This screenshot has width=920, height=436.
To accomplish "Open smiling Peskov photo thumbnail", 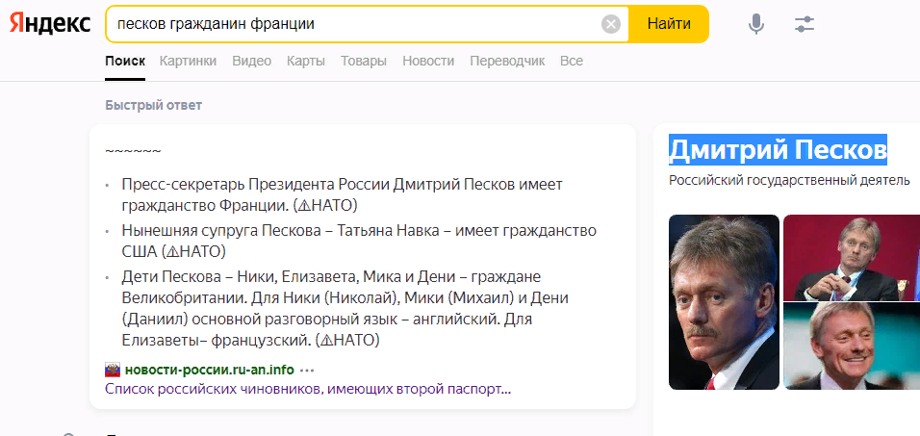I will click(x=852, y=346).
